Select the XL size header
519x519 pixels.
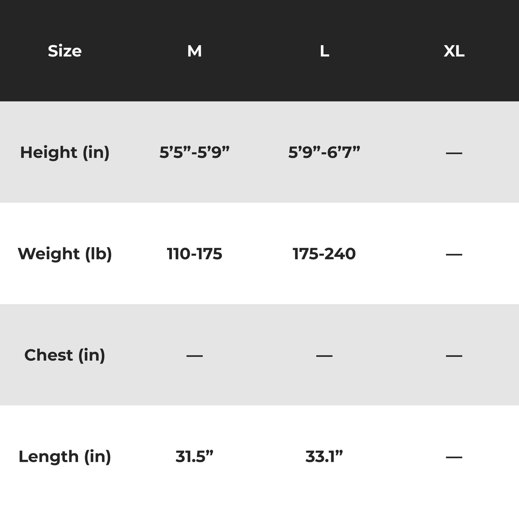click(454, 51)
